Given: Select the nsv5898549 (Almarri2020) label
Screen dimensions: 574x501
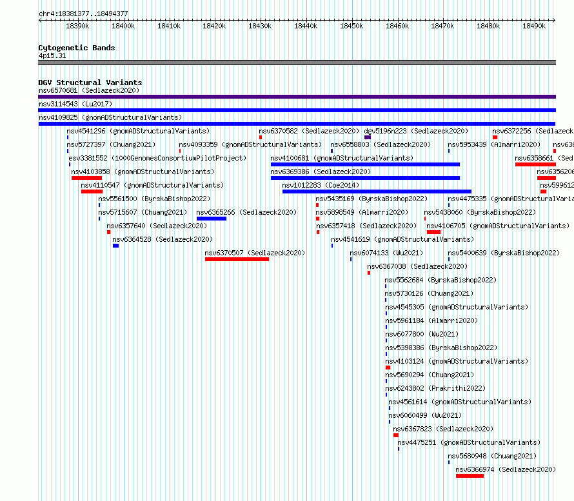Looking at the screenshot, I should tap(362, 212).
